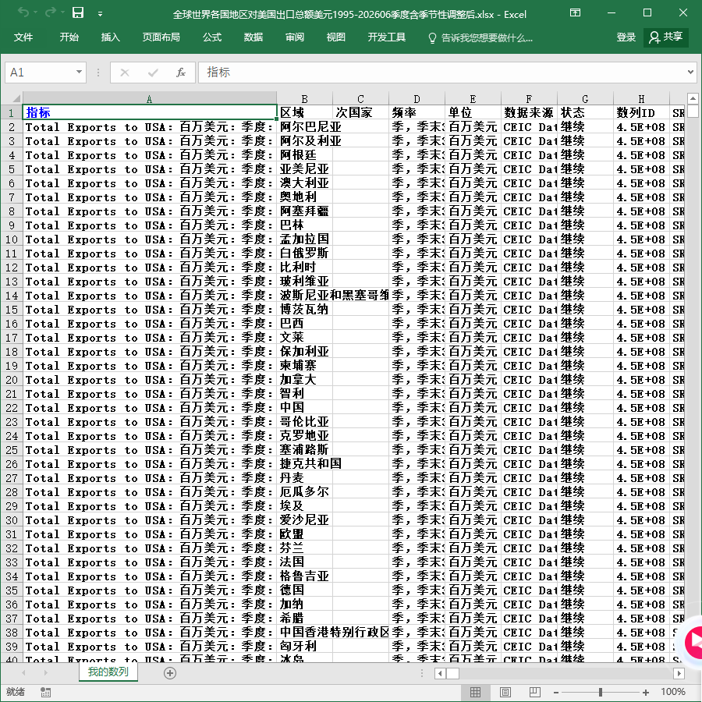The width and height of the screenshot is (702, 702).
Task: Select the 我的数列 sheet tab
Action: coord(108,672)
